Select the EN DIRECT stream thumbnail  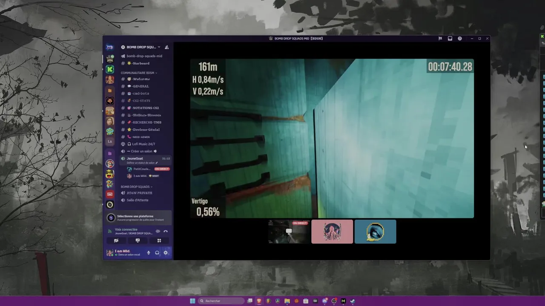tap(289, 232)
